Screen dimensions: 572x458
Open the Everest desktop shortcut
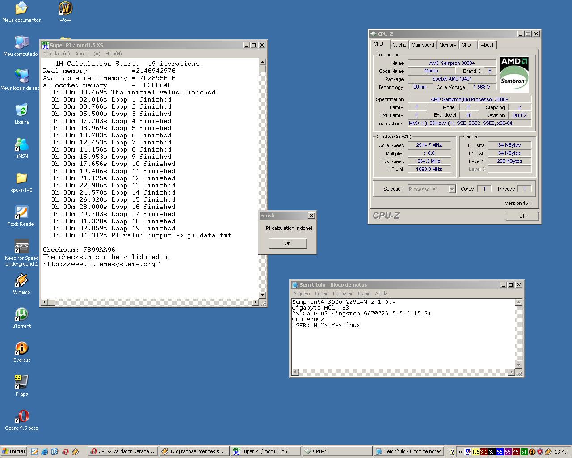21,352
